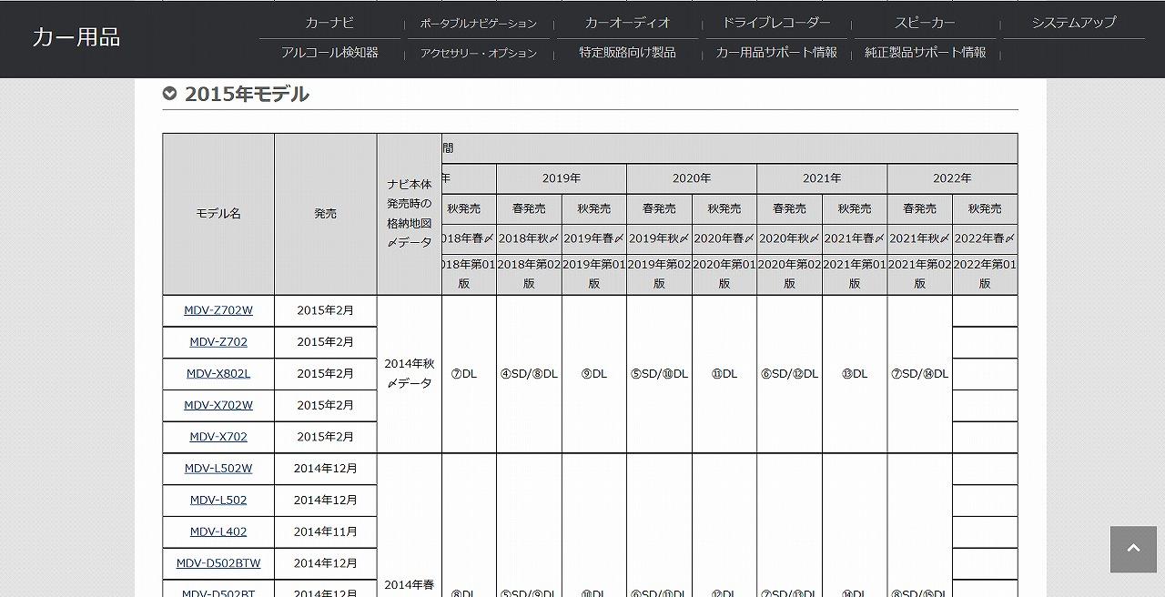Open the ドライブレコーダー menu
Image resolution: width=1165 pixels, height=597 pixels.
coord(776,23)
